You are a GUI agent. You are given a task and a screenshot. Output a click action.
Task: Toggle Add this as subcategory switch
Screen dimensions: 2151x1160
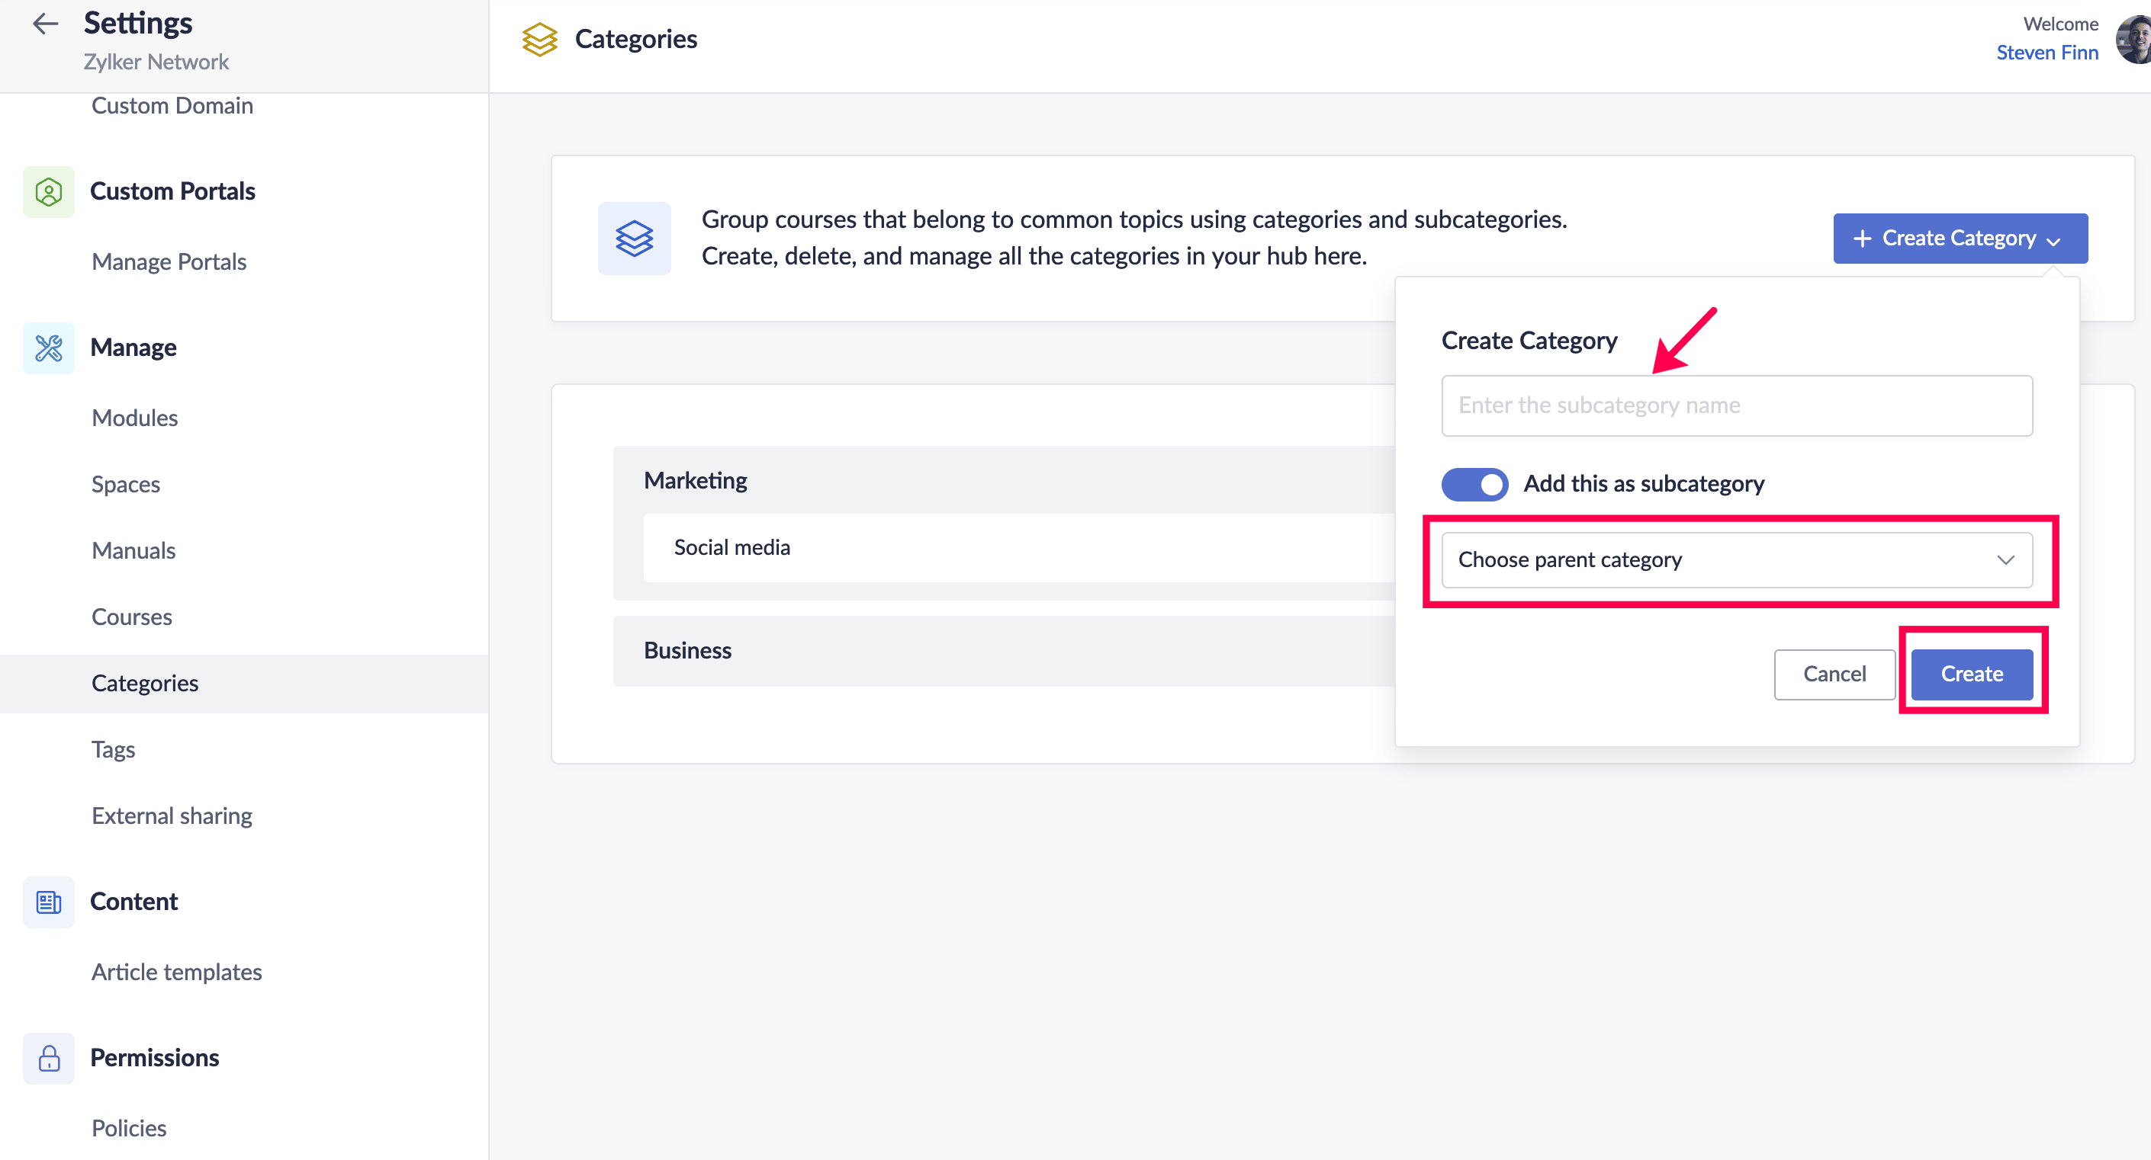coord(1474,484)
